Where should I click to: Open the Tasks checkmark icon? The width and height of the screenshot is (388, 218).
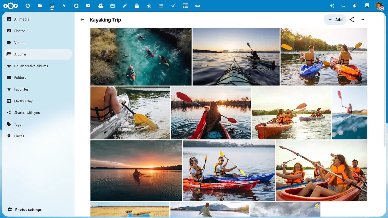(173, 6)
